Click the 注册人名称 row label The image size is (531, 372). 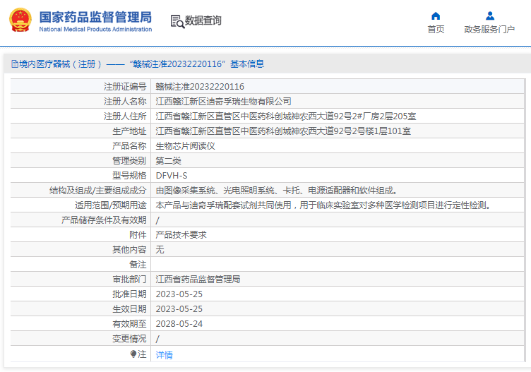pyautogui.click(x=125, y=102)
